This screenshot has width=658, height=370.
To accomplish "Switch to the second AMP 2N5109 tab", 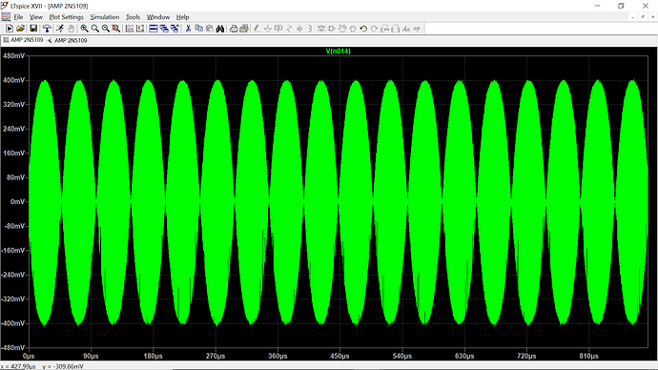I will (x=67, y=41).
